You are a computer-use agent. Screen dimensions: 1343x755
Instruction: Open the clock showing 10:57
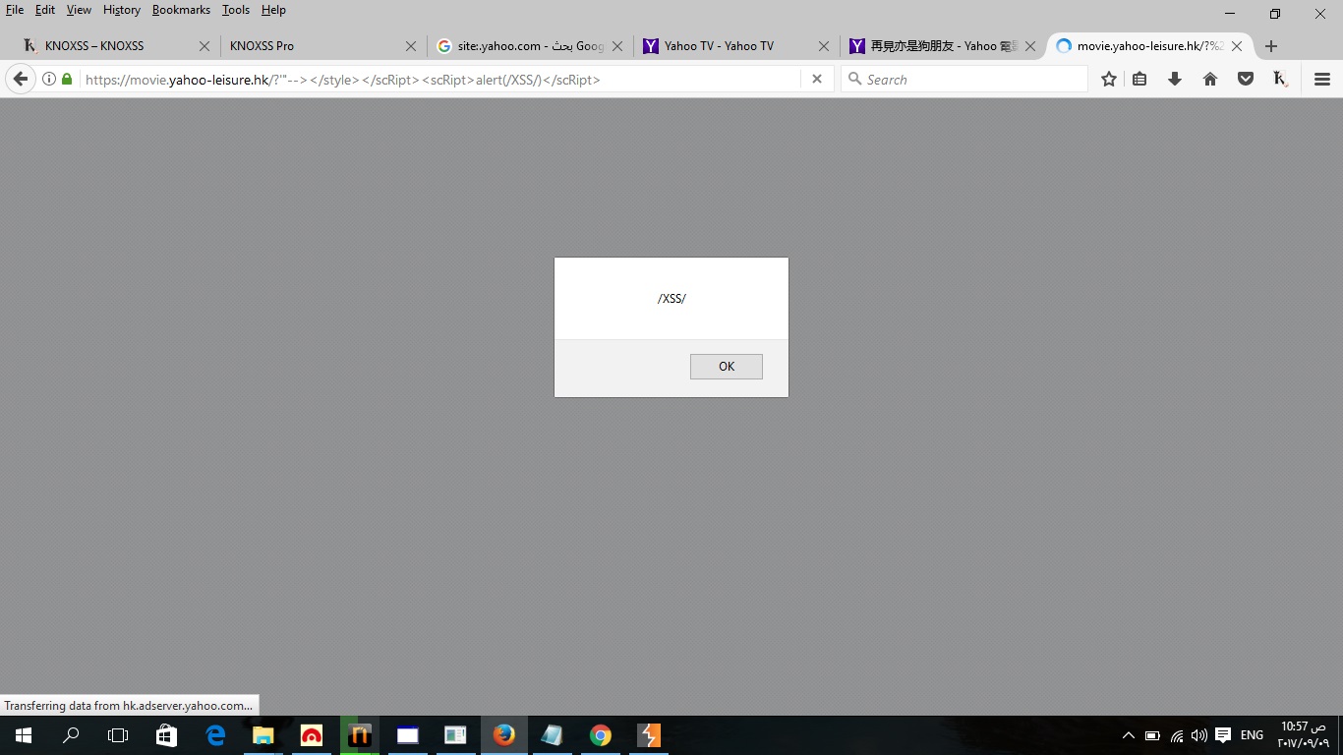click(1303, 734)
